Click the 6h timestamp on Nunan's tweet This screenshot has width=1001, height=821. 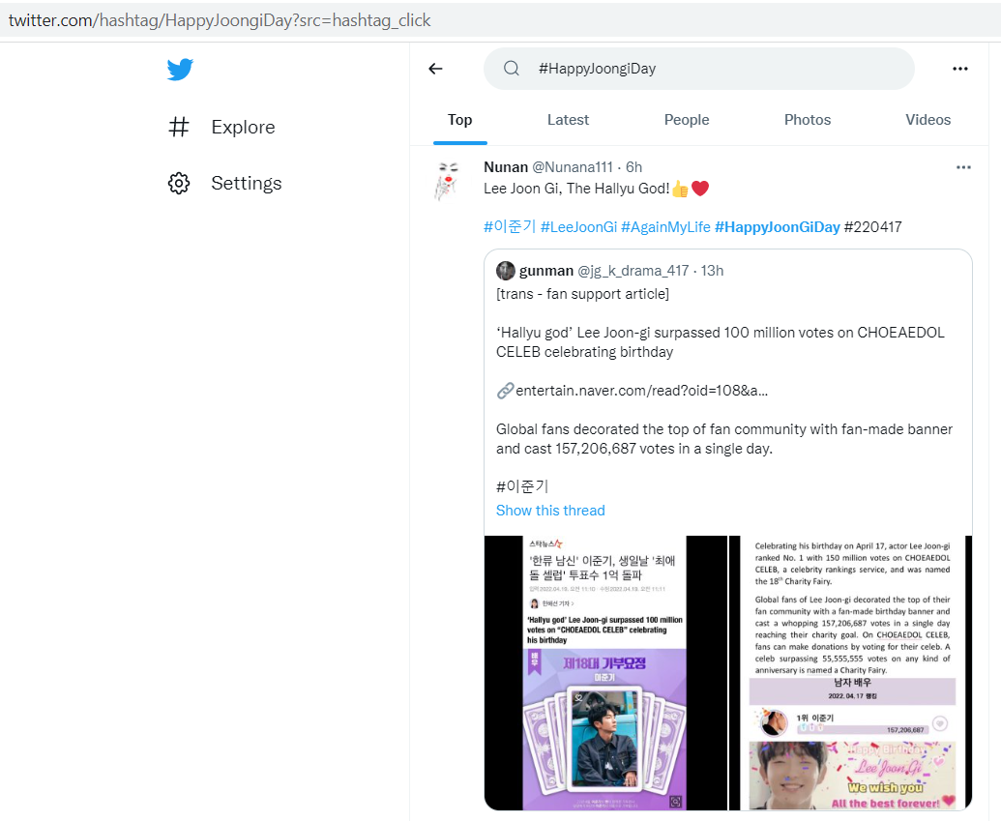(633, 167)
